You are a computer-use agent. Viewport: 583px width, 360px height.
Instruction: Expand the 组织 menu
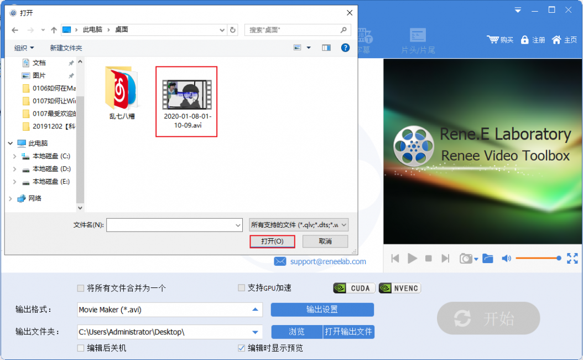click(x=24, y=48)
